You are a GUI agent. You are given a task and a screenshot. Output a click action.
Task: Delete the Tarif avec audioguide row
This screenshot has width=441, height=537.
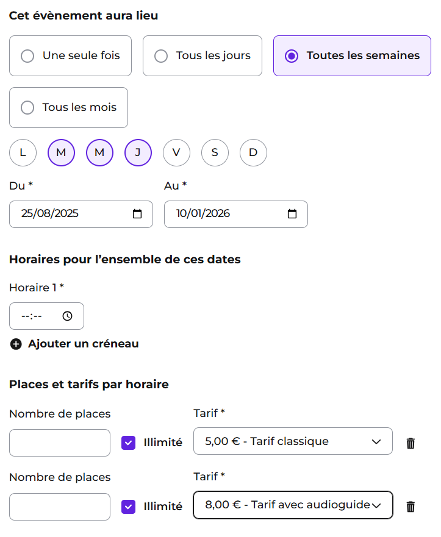(411, 507)
